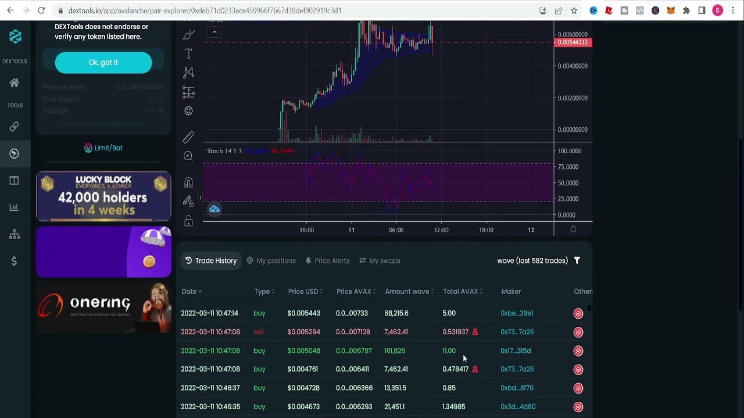Open the MetaMask fox extension
This screenshot has width=744, height=418.
pos(671,10)
